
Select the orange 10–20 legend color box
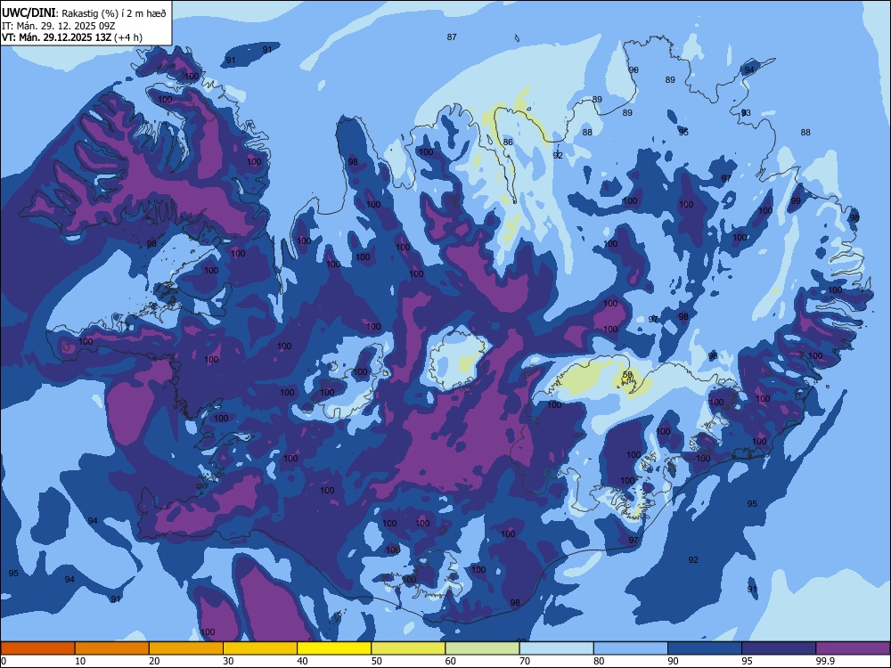tap(112, 648)
